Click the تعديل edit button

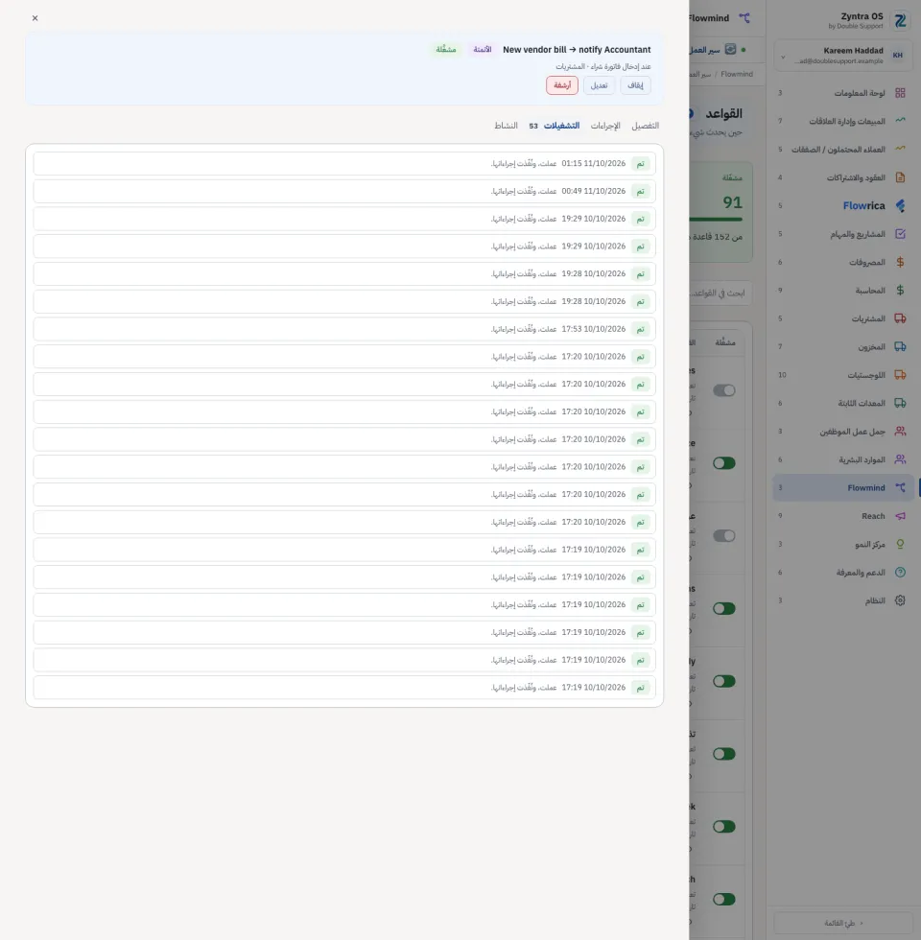(x=599, y=85)
